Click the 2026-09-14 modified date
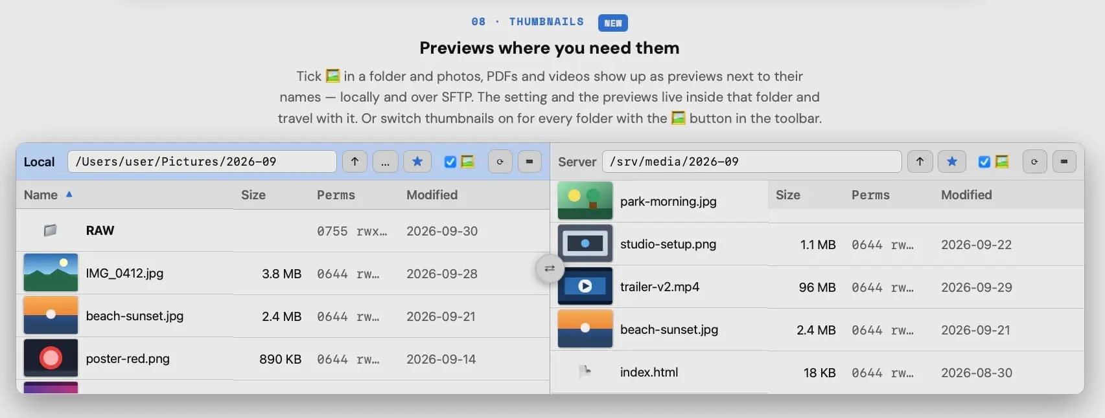Viewport: 1105px width, 418px height. click(x=441, y=359)
